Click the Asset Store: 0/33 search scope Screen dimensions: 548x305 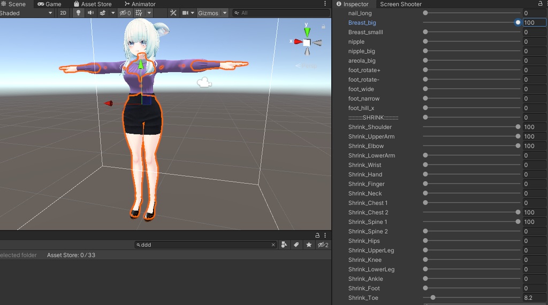[71, 255]
